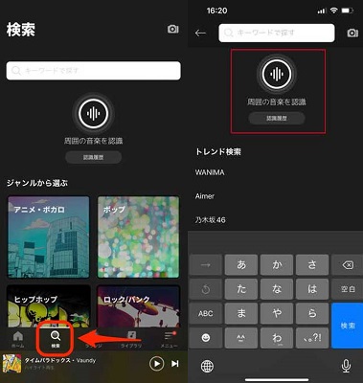Click the keyword search field on left screen
Screen dimensions: 363x383
93,71
